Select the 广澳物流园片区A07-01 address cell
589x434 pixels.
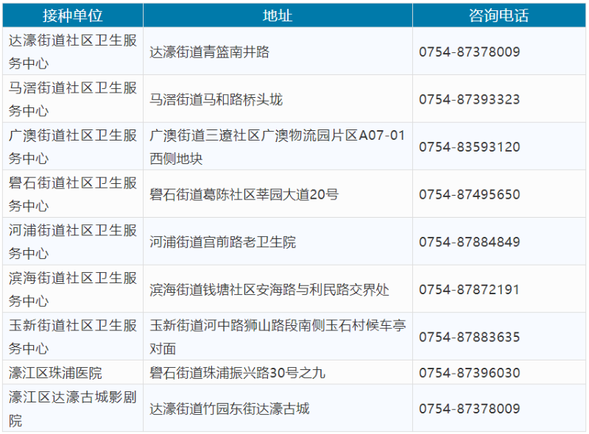pyautogui.click(x=277, y=147)
